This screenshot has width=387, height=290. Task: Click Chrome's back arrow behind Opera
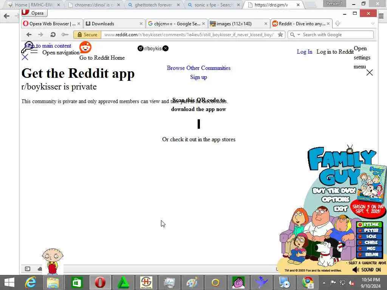click(7, 16)
